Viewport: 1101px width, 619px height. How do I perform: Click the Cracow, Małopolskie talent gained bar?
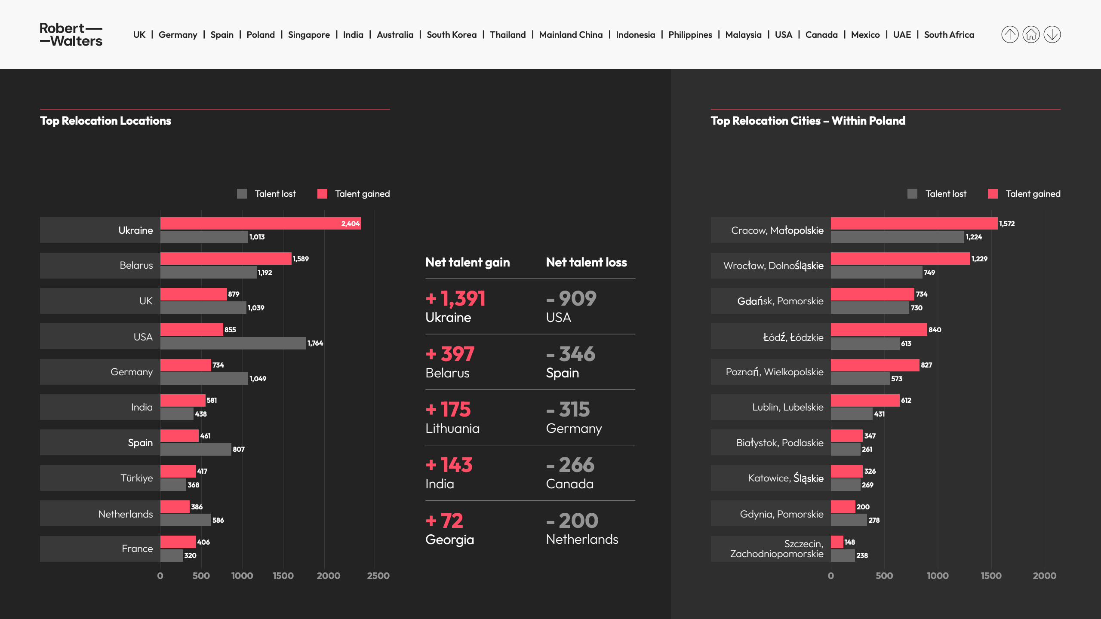[913, 224]
